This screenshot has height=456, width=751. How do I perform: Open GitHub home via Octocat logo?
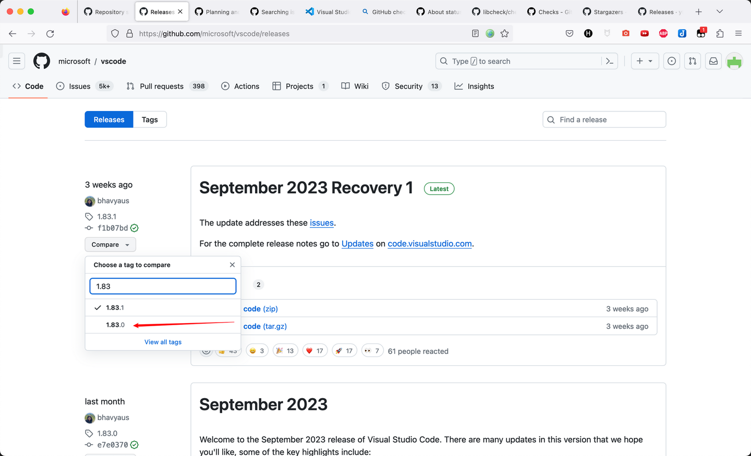pos(42,61)
